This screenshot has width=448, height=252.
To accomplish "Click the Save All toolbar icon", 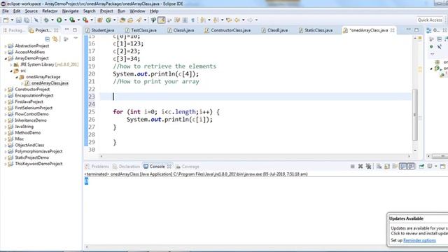I will point(27,20).
